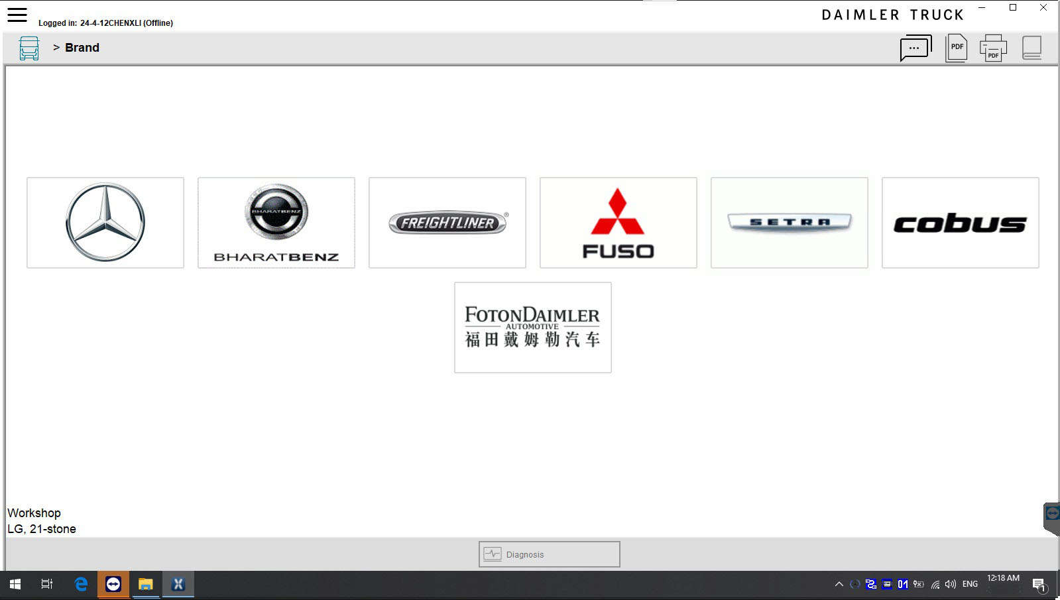1060x600 pixels.
Task: Click the Diagnosis button
Action: pos(550,554)
